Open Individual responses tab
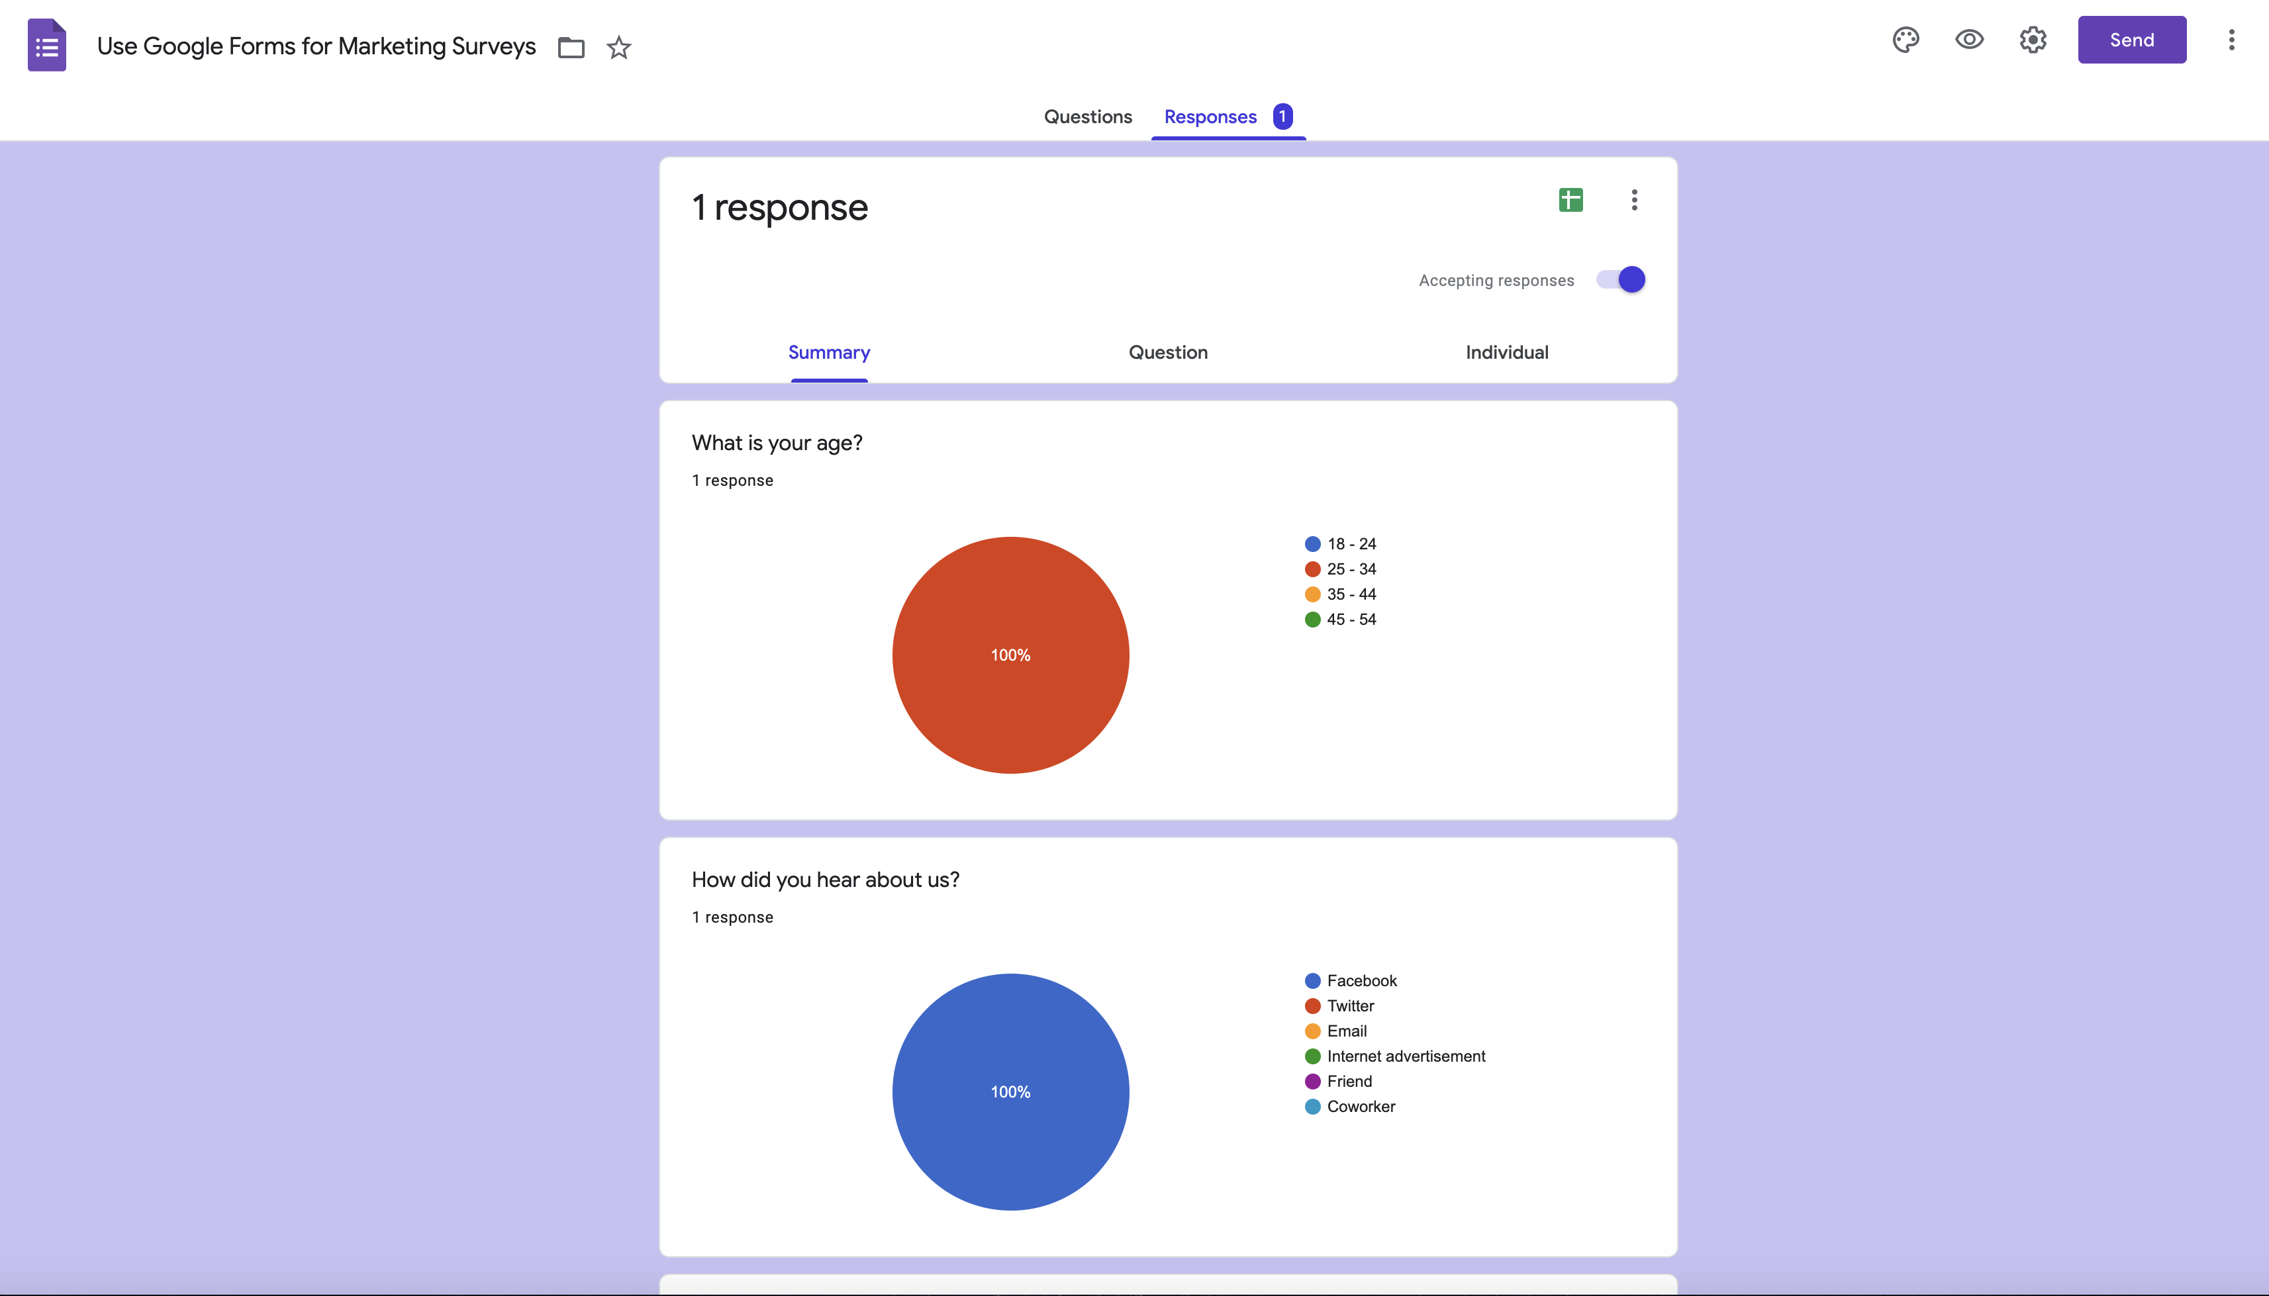2269x1296 pixels. [x=1506, y=353]
